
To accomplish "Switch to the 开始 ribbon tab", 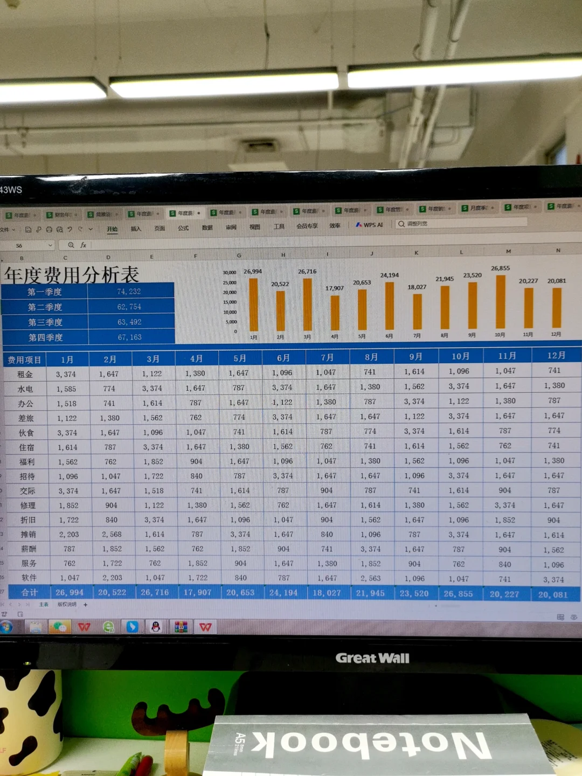I will point(112,228).
